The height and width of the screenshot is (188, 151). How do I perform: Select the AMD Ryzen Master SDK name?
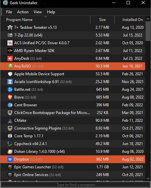(x=34, y=51)
